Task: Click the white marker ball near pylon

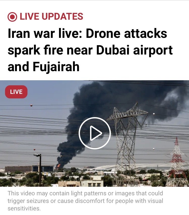Action: (154, 114)
